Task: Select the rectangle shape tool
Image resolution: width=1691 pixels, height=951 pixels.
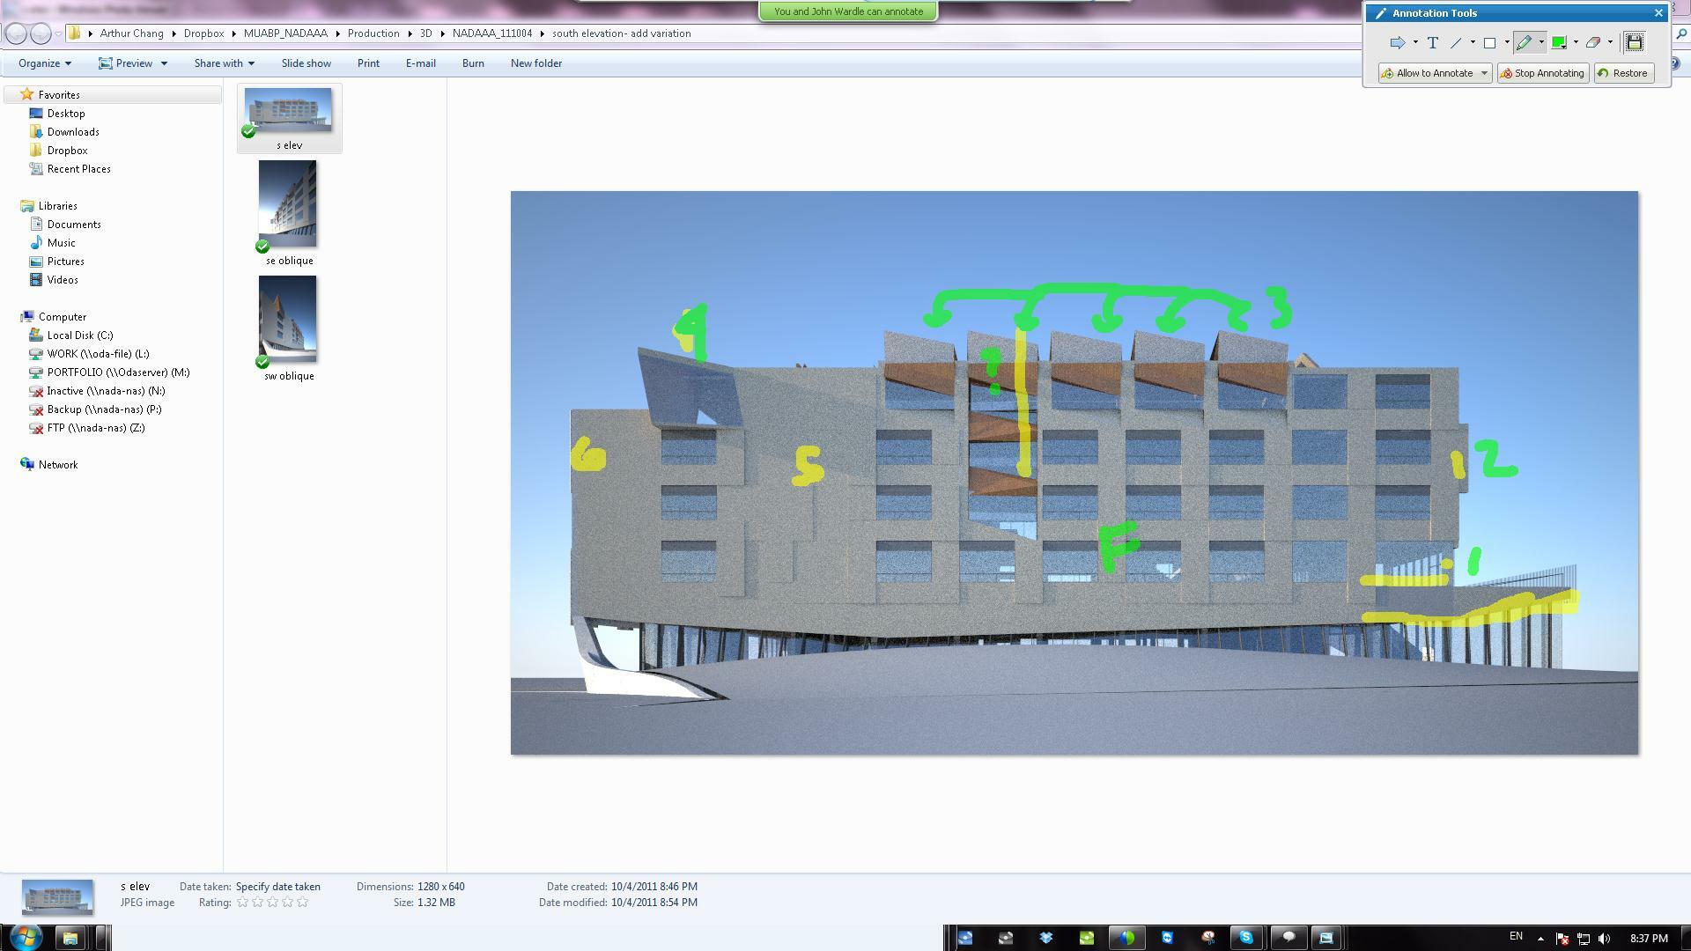Action: tap(1489, 42)
